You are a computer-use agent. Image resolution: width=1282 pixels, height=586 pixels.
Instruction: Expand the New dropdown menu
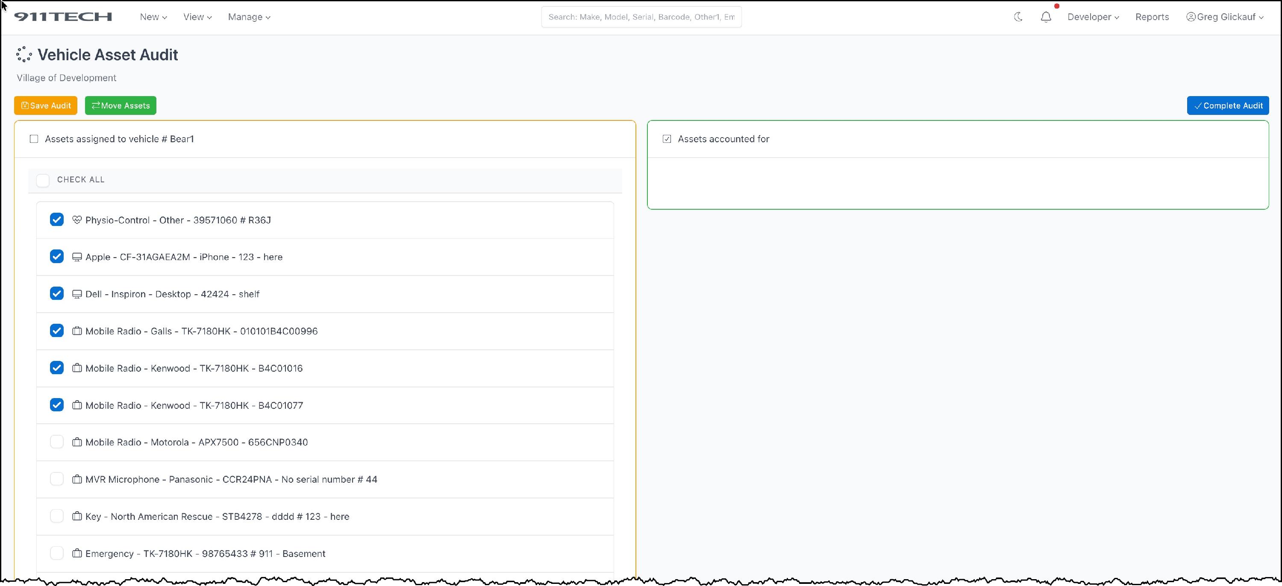pos(153,17)
